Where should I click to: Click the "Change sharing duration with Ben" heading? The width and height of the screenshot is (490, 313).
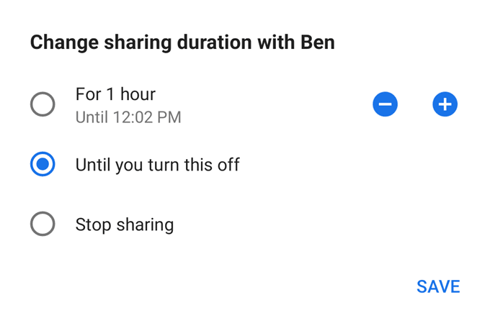click(182, 42)
